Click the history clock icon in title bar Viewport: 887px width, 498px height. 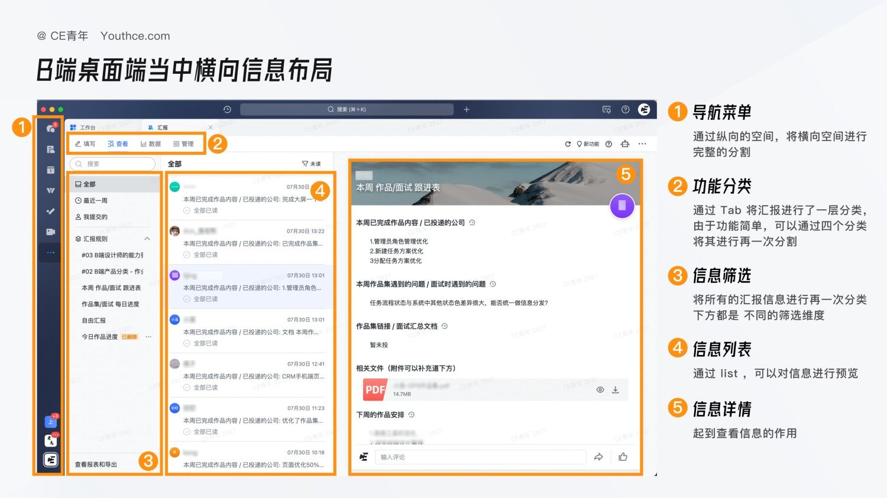tap(227, 109)
